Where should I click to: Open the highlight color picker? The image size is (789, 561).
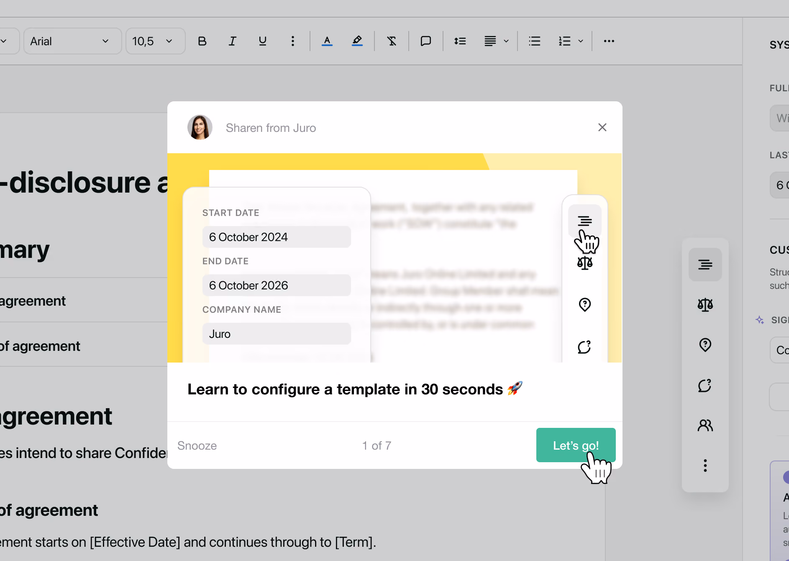tap(357, 41)
